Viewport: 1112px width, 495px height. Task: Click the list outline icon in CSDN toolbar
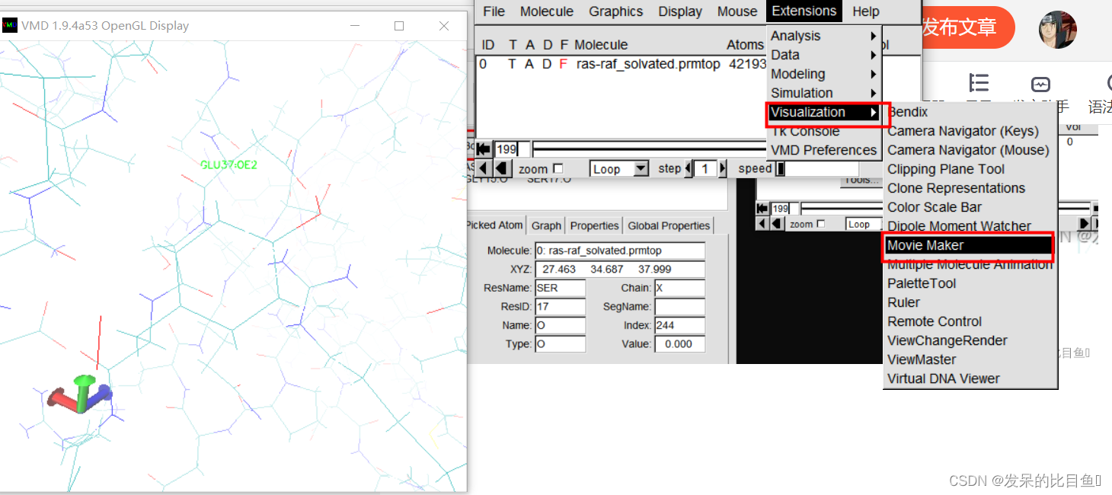click(x=979, y=83)
